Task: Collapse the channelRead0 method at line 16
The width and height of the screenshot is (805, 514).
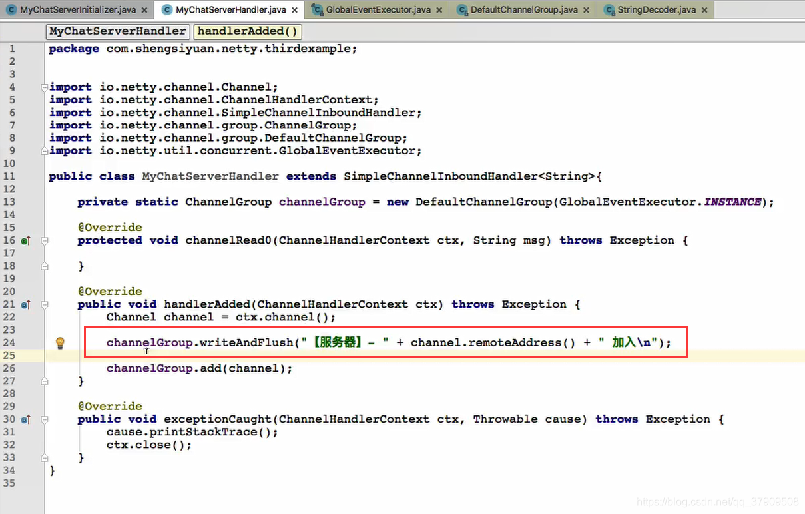Action: point(45,240)
